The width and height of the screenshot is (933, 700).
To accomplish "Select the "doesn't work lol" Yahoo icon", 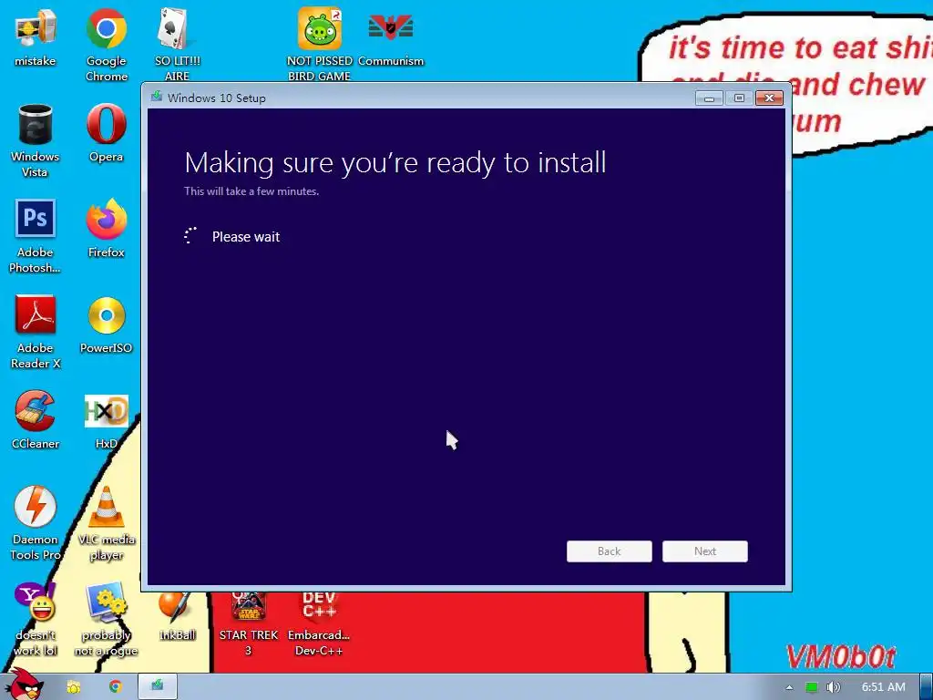I will [x=36, y=619].
